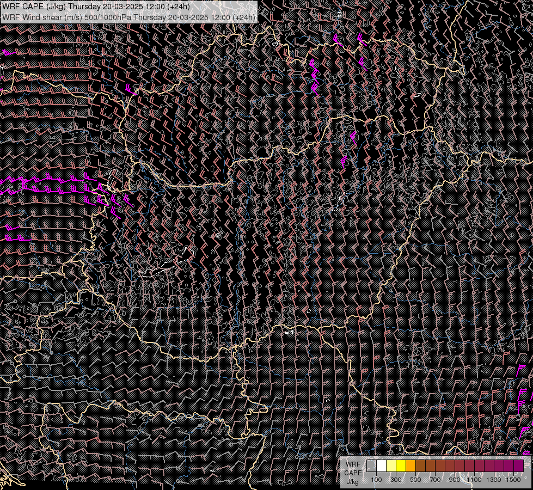Select the magenta above-1500 J/kg legend swatch
The height and width of the screenshot is (490, 533).
pyautogui.click(x=519, y=466)
